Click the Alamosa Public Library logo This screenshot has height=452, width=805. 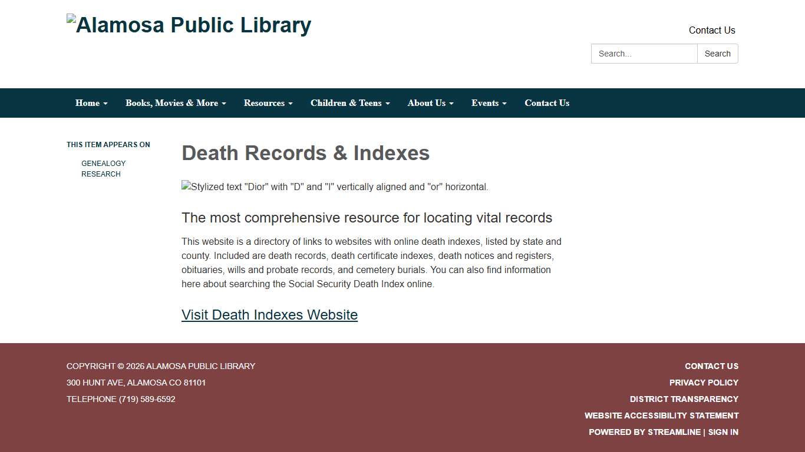coord(189,25)
